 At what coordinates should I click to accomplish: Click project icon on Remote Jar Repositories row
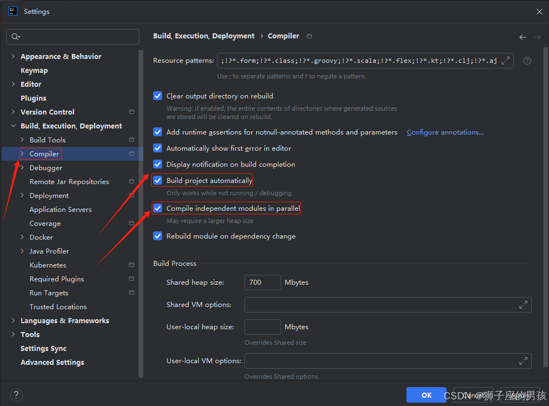coord(131,181)
